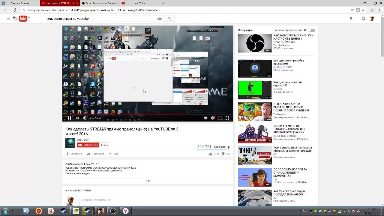This screenshot has height=216, width=384.
Task: Open OBS Studio from the taskbar
Action: [x=113, y=211]
